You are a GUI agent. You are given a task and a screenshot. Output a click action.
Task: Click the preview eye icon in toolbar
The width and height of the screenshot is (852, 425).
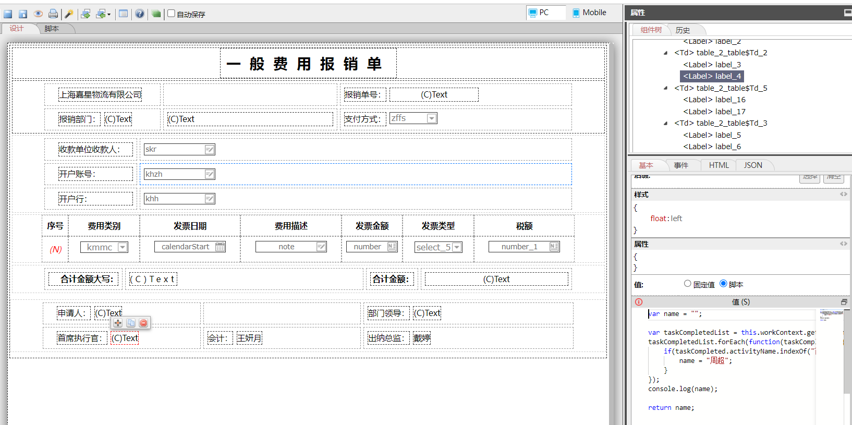(x=38, y=14)
